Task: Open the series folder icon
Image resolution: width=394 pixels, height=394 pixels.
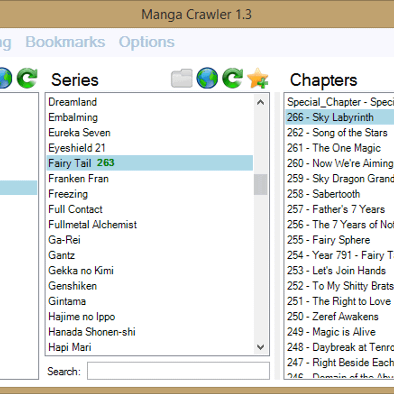Action: pos(182,78)
